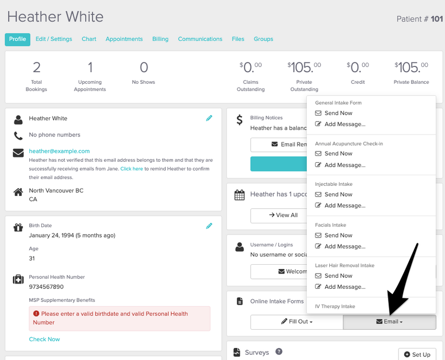This screenshot has height=360, width=445.
Task: Send Now for Facials Intake
Action: coord(334,235)
